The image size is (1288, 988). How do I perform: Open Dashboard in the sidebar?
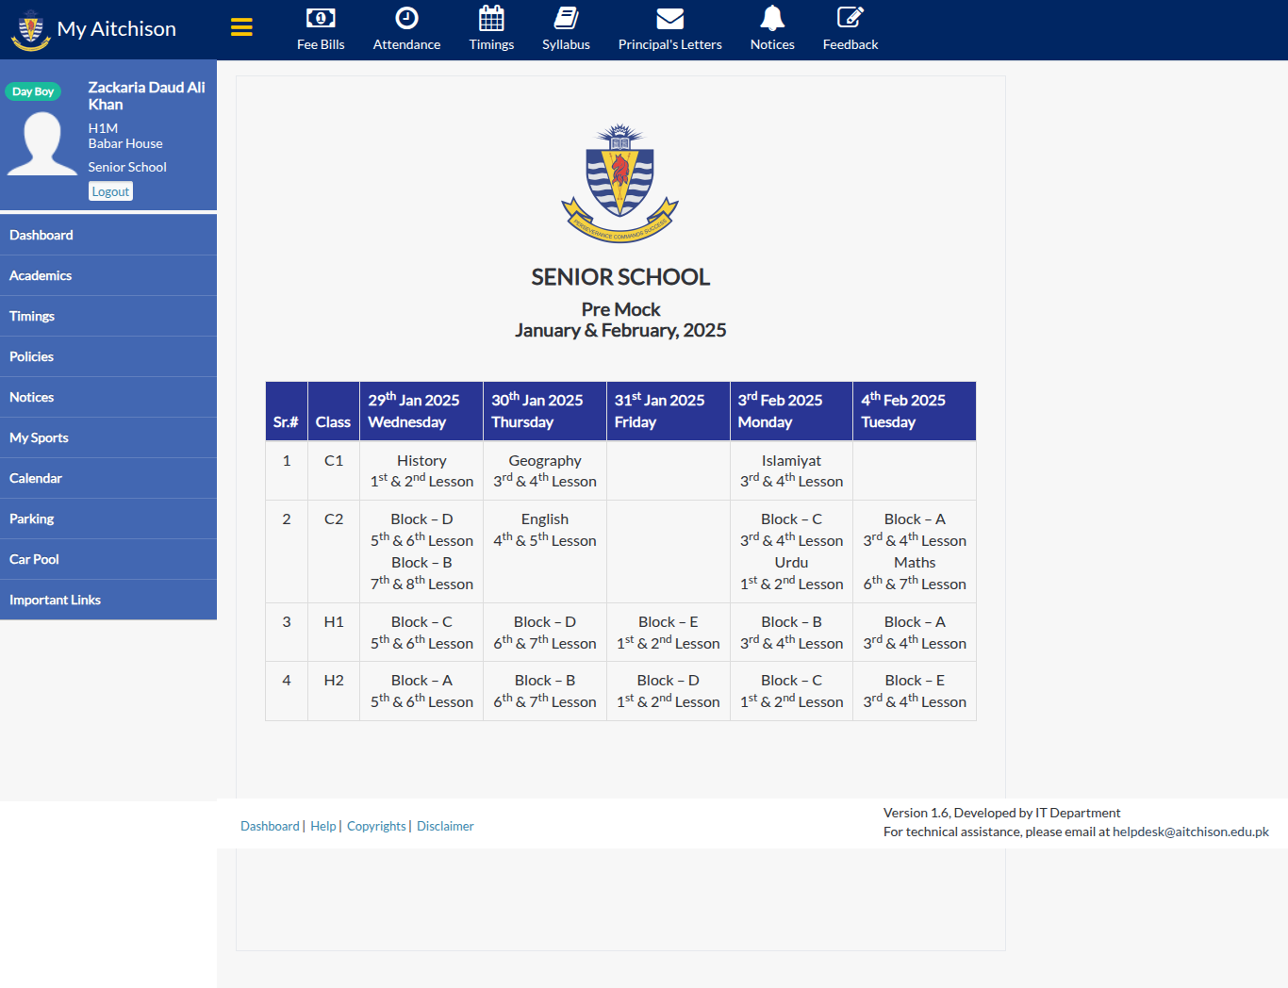[x=108, y=235]
